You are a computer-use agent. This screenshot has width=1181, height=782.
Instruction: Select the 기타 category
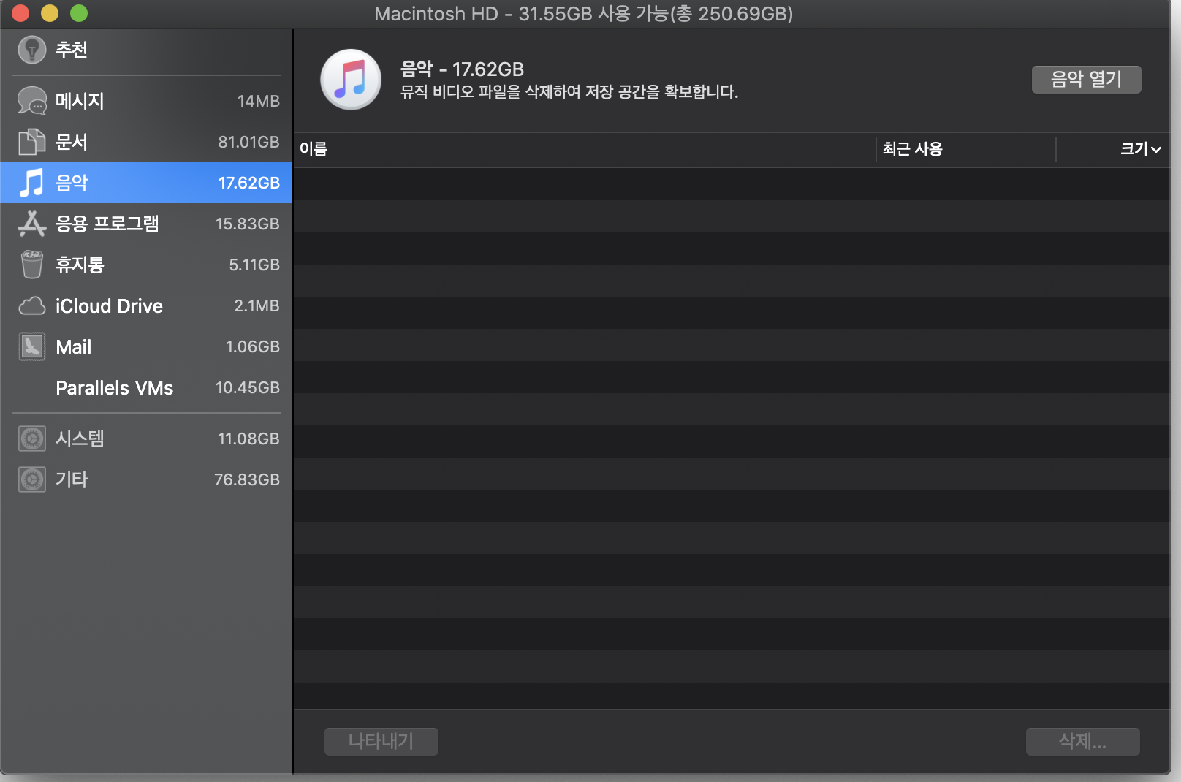click(x=72, y=479)
